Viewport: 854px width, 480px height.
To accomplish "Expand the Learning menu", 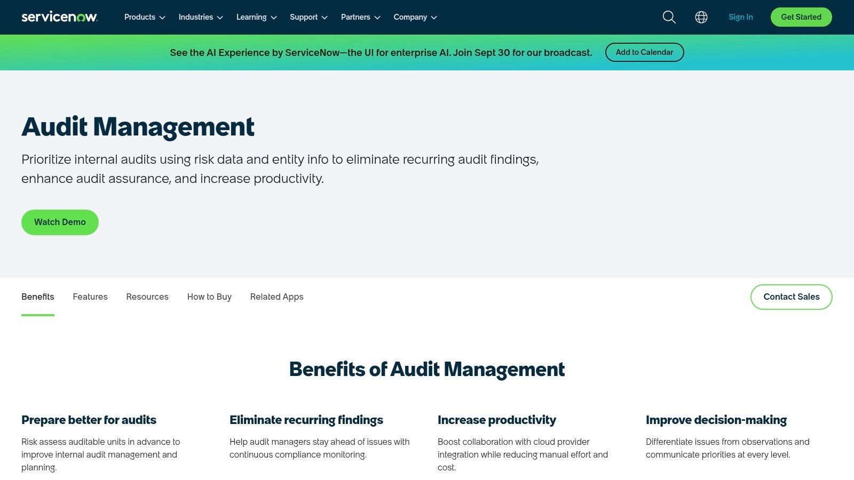I will click(257, 17).
